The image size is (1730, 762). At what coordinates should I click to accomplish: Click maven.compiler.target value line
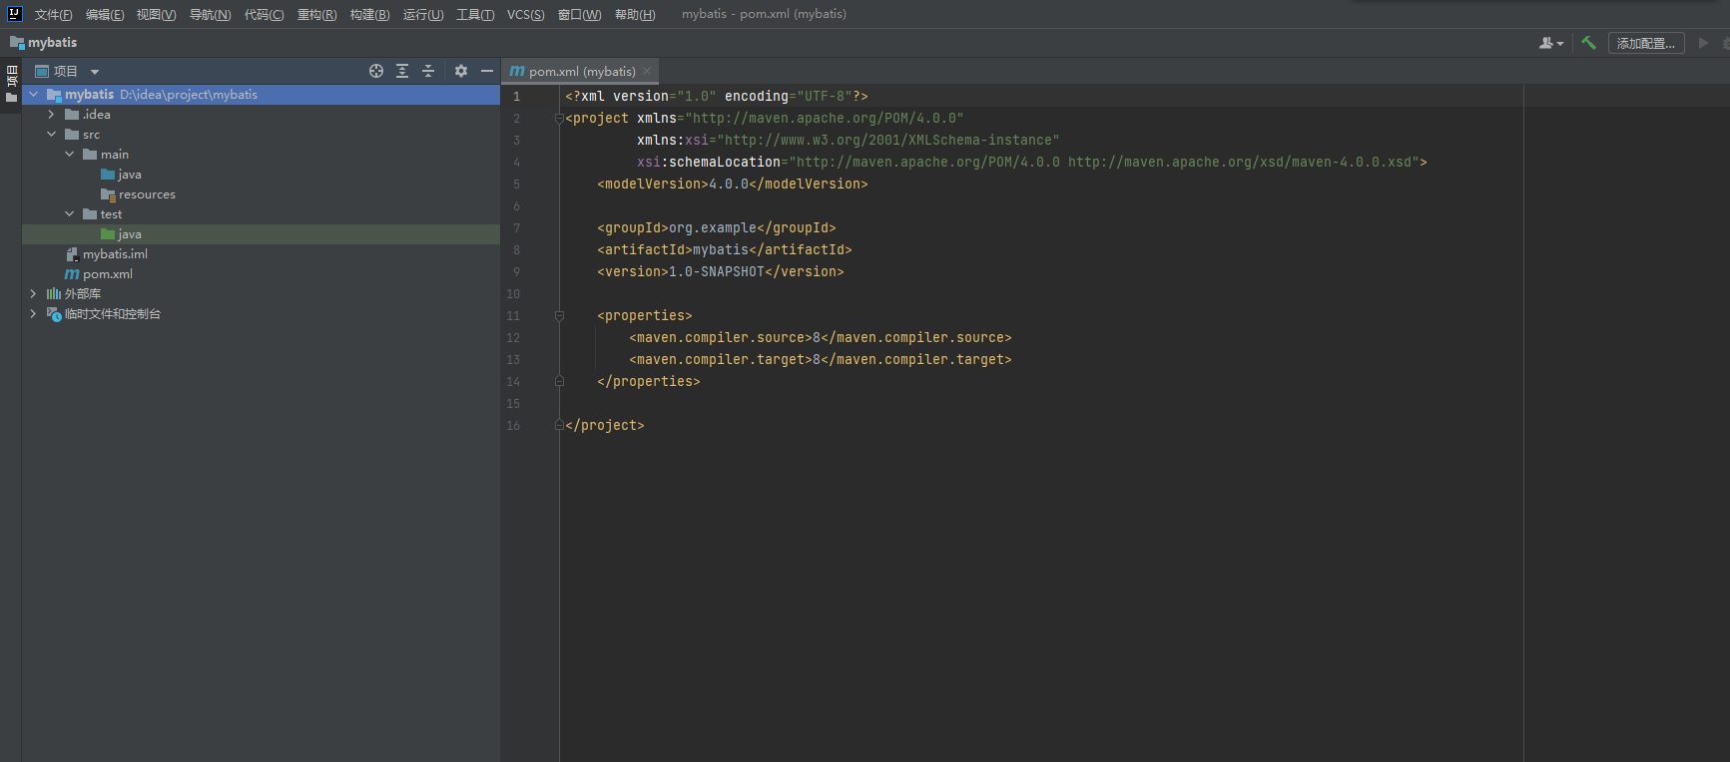click(x=821, y=359)
